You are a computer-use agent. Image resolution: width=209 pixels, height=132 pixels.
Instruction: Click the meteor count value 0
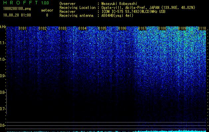[x=47, y=15]
